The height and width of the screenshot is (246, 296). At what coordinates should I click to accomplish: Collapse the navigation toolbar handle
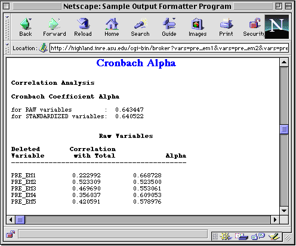(7, 27)
